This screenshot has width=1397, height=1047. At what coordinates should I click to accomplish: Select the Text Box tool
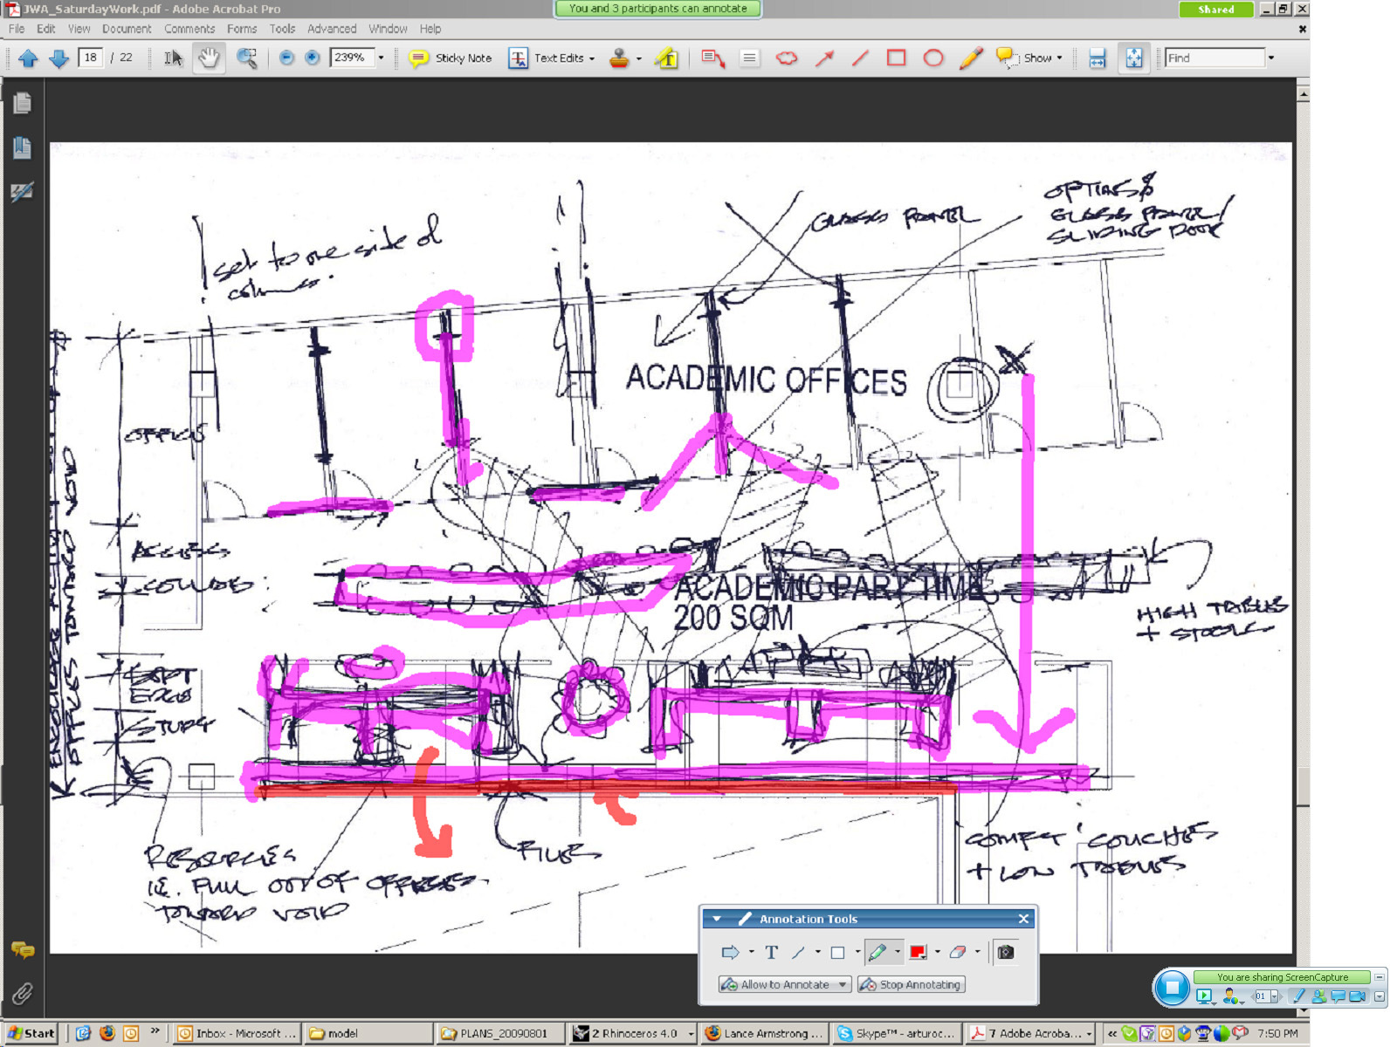point(749,58)
